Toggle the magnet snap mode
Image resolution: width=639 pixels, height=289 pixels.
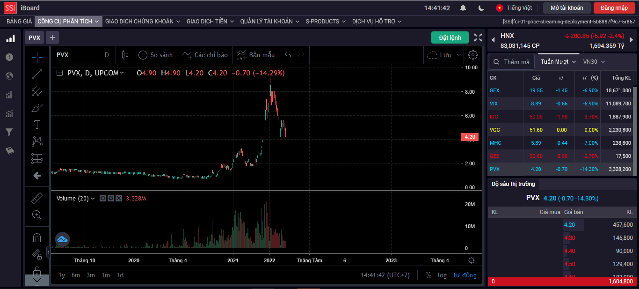click(x=37, y=237)
